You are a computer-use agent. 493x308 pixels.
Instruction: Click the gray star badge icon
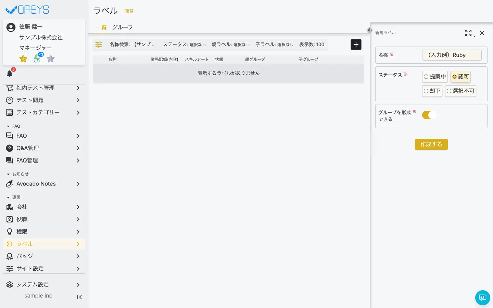point(51,59)
